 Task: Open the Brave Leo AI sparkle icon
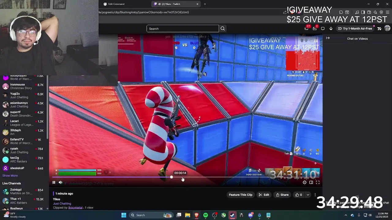pos(375,12)
